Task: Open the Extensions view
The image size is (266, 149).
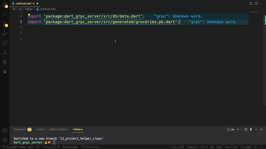Action: (5, 43)
